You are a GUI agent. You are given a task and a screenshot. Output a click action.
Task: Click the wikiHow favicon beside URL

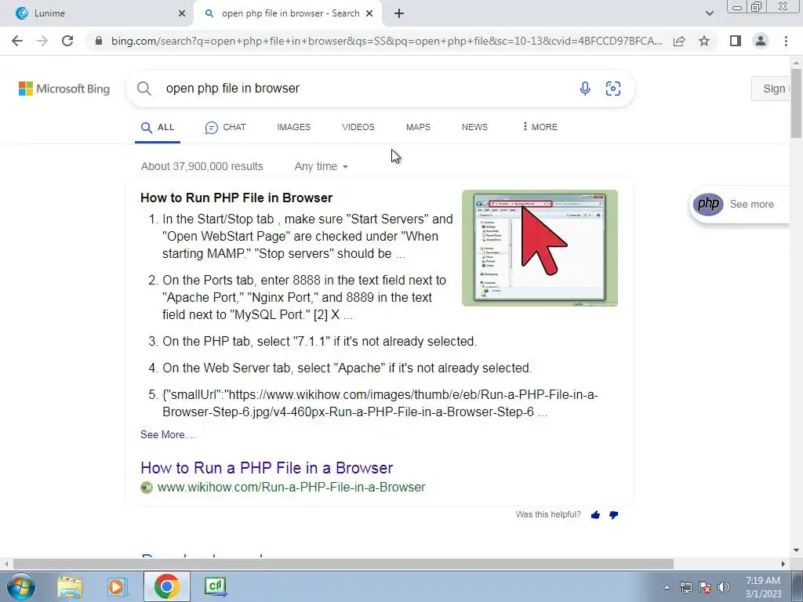pyautogui.click(x=147, y=488)
